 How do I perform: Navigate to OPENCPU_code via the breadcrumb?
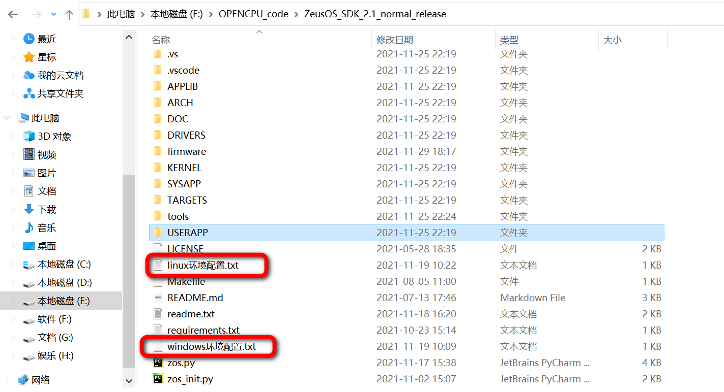point(253,14)
